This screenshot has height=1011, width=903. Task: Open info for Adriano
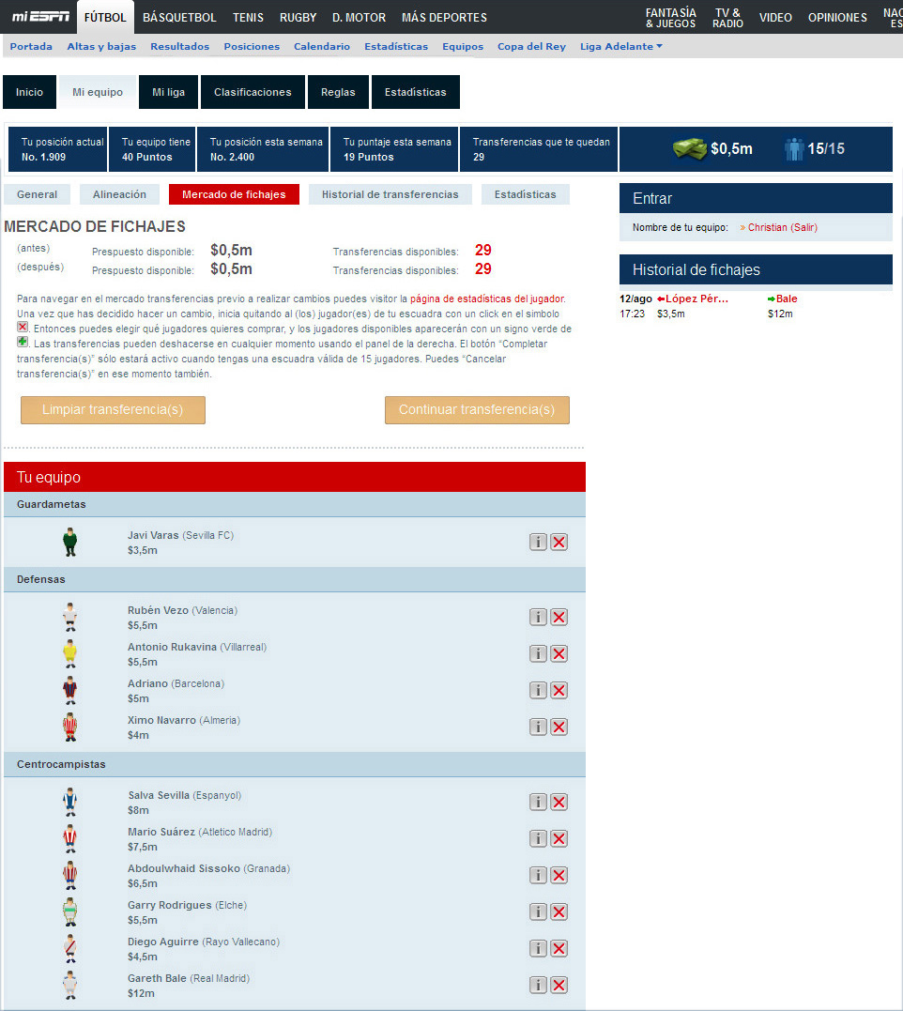pos(538,691)
